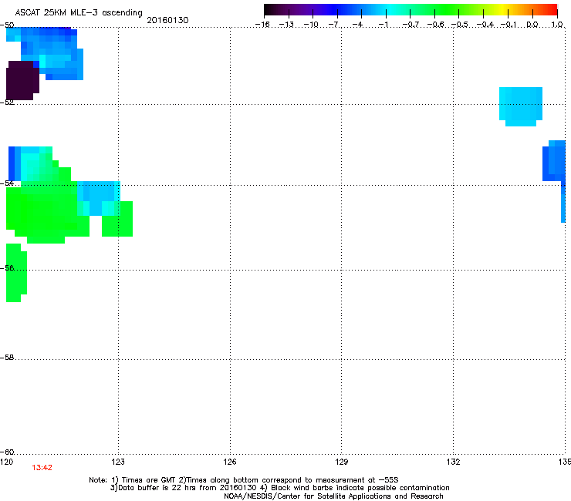
Task: Click the "-4" label under the color bar
Action: (x=358, y=25)
